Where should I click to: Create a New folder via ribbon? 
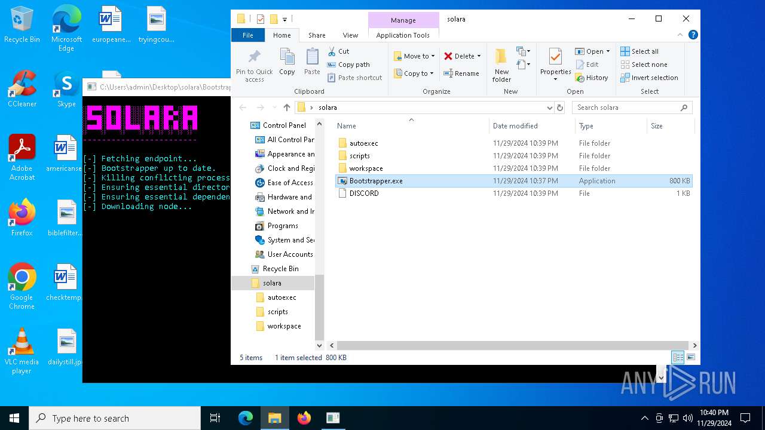pos(501,66)
